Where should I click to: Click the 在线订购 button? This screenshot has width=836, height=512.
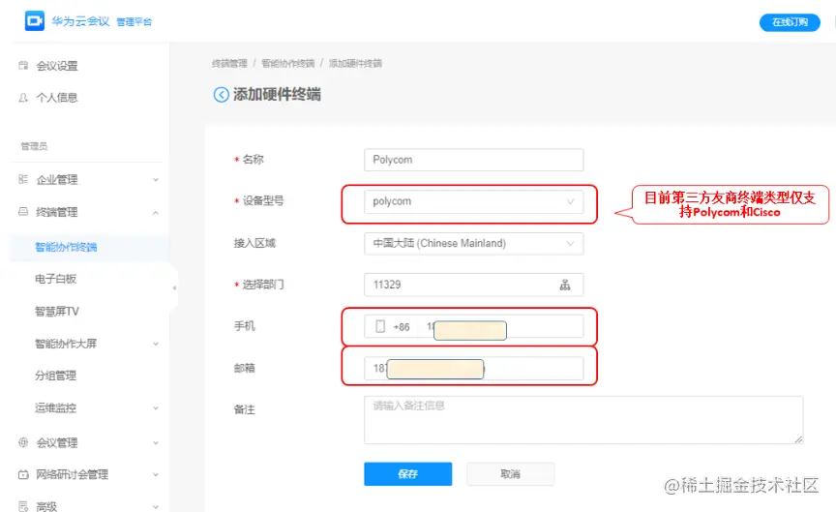pos(790,22)
